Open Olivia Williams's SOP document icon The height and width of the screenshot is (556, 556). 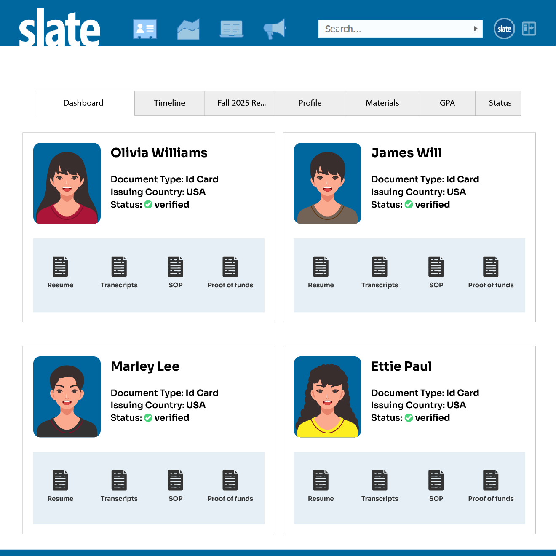pyautogui.click(x=175, y=266)
